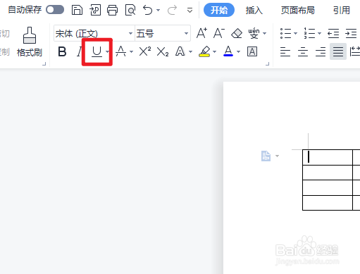Viewport: 360px width, 274px height.
Task: Toggle Subscript X₂ formatting
Action: coord(163,51)
